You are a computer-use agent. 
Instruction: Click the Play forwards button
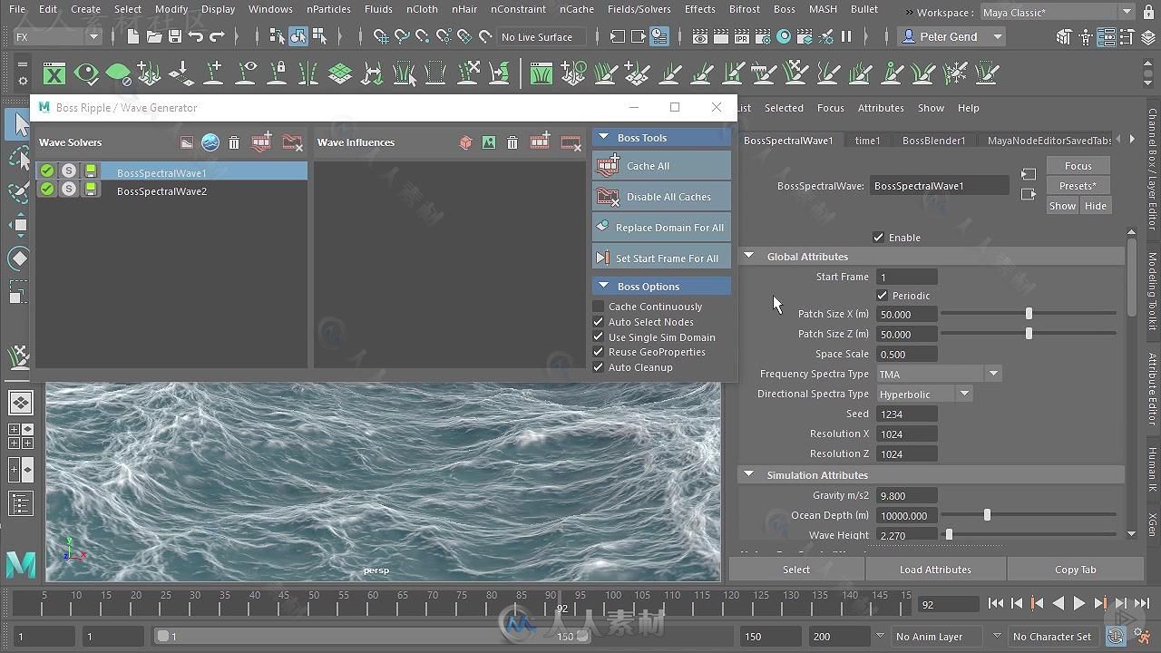coord(1079,603)
